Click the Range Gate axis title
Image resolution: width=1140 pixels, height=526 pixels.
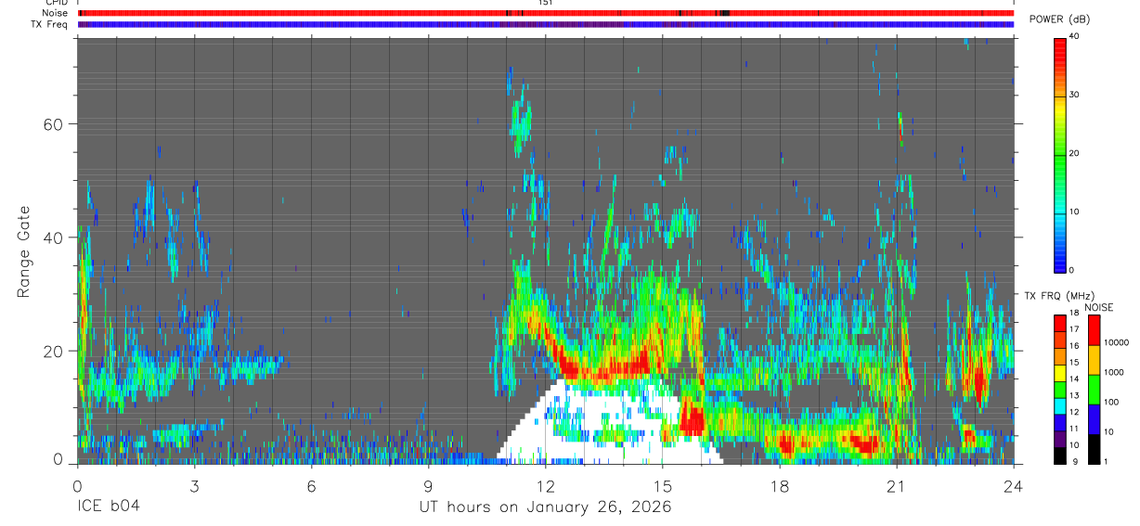[25, 252]
